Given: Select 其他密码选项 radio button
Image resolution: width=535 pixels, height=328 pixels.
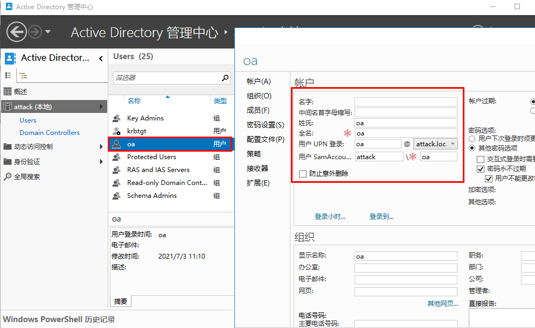Looking at the screenshot, I should 472,148.
